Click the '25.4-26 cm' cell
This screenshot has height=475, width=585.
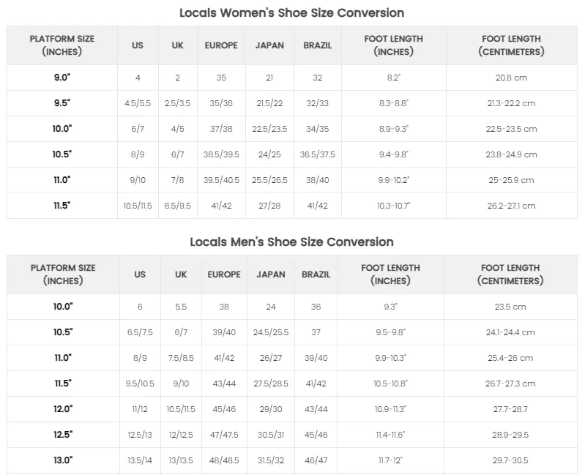pyautogui.click(x=510, y=358)
